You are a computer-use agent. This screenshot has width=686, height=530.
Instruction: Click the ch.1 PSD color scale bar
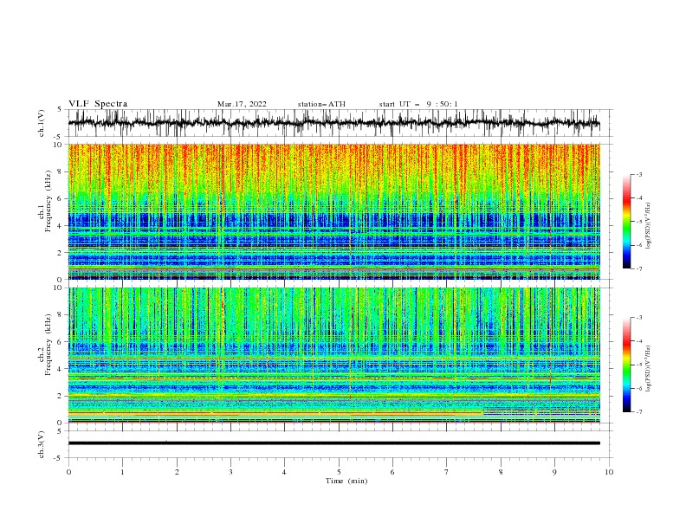(627, 222)
